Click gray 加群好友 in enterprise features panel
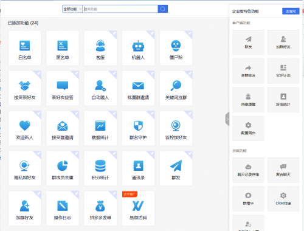 [x=283, y=43]
